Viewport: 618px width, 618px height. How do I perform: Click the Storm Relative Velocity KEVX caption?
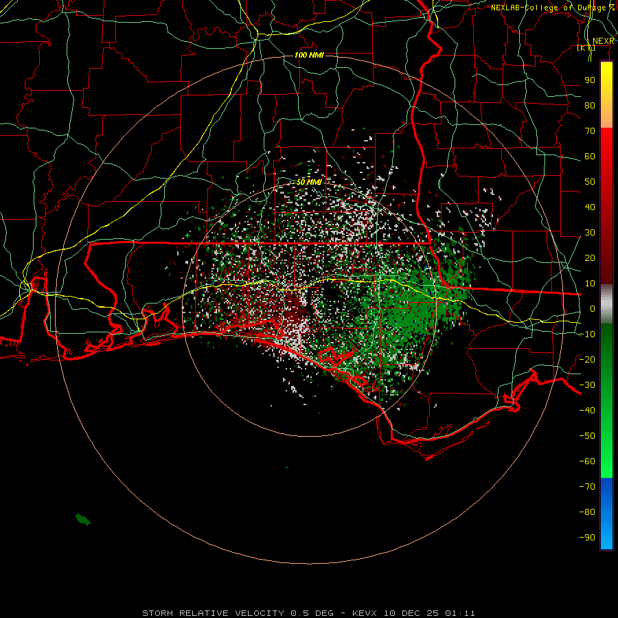308,613
